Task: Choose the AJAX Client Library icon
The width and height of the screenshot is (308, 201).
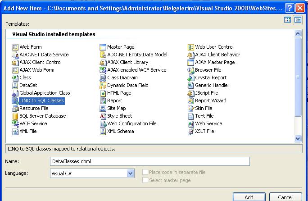Action: [103, 63]
